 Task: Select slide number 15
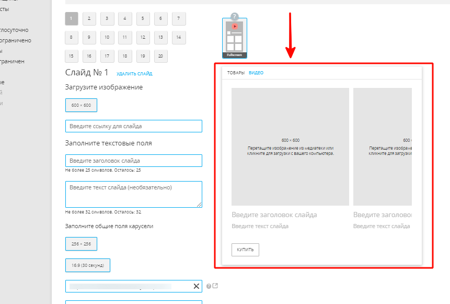[72, 57]
